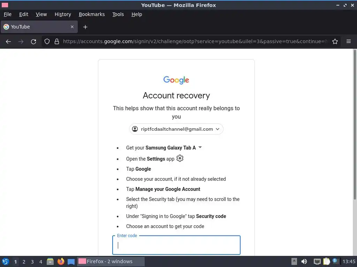Switch to workspace 4
Image resolution: width=357 pixels, height=267 pixels.
click(41, 261)
